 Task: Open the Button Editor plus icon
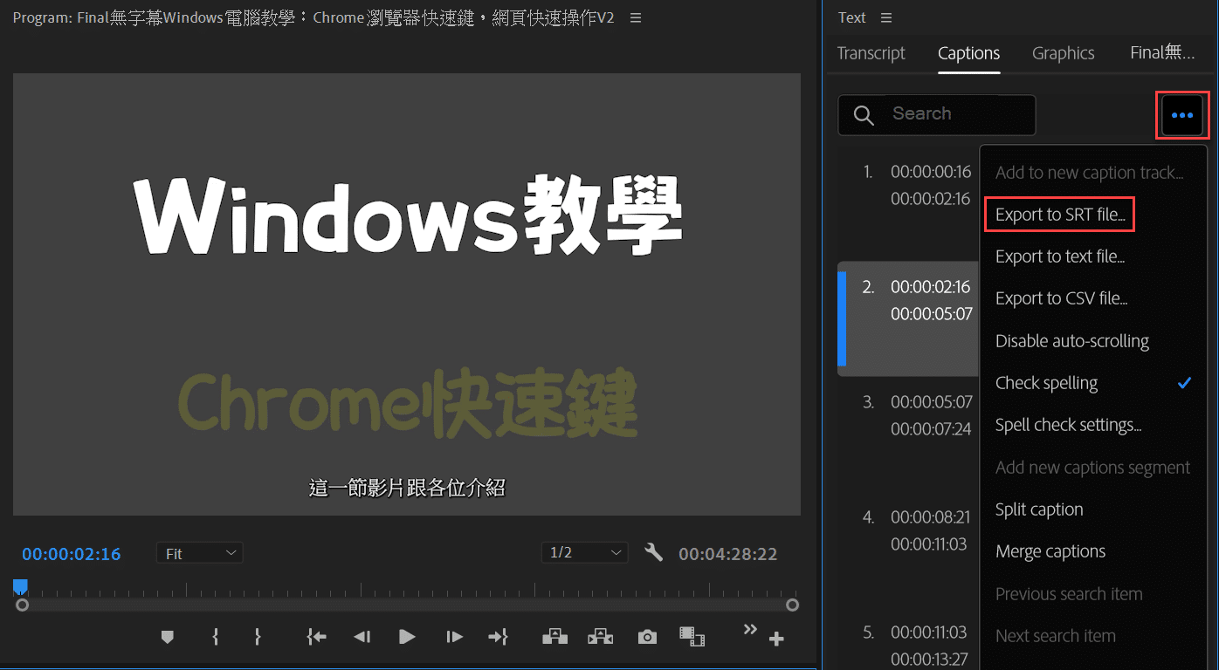point(775,639)
